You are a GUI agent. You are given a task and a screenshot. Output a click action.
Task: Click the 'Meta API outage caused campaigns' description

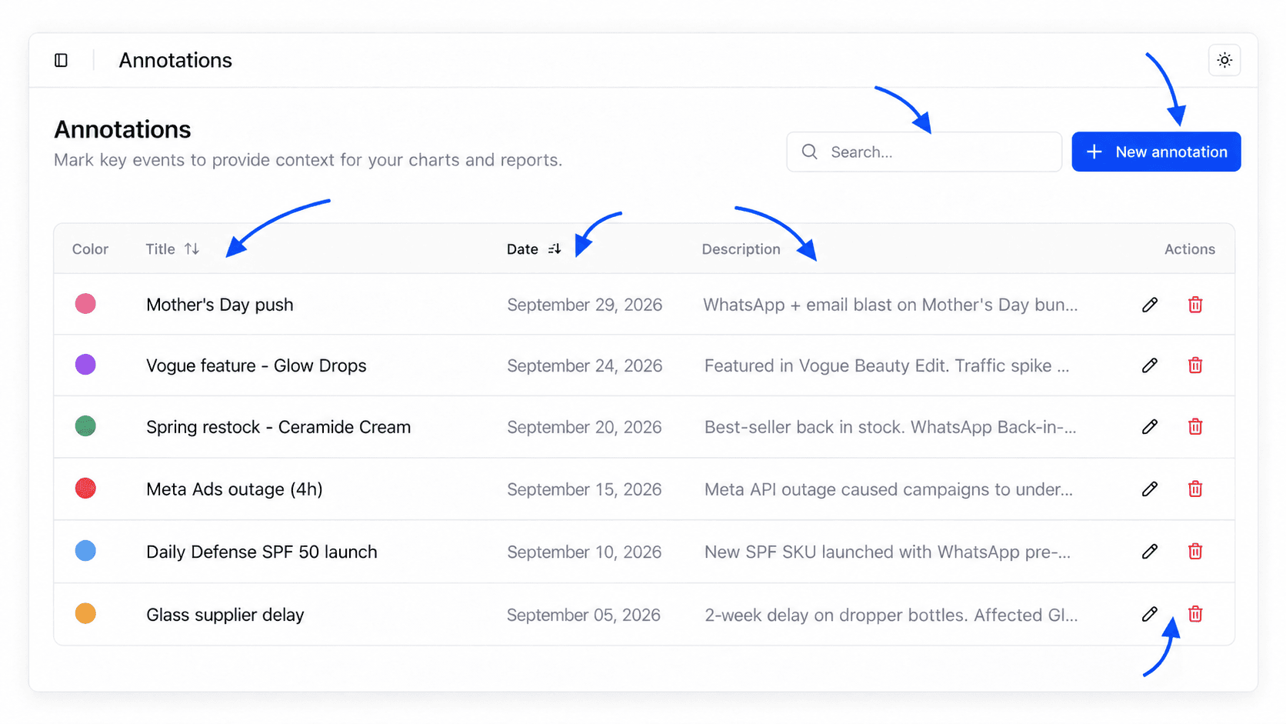[888, 489]
